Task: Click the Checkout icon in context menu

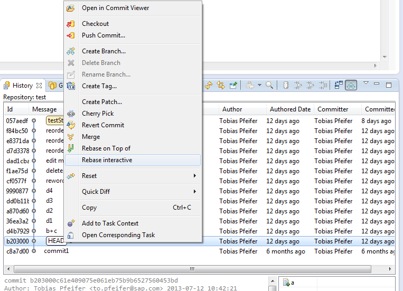Action: 71,24
